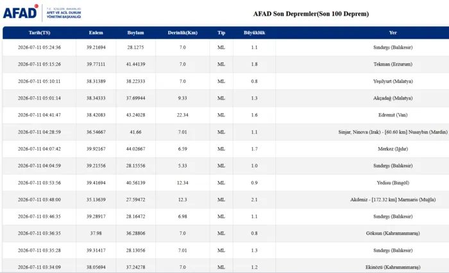
Task: Click the Yer column header
Action: pos(393,33)
